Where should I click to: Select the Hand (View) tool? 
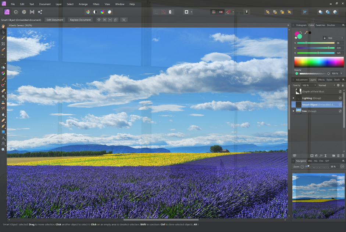pos(3,26)
